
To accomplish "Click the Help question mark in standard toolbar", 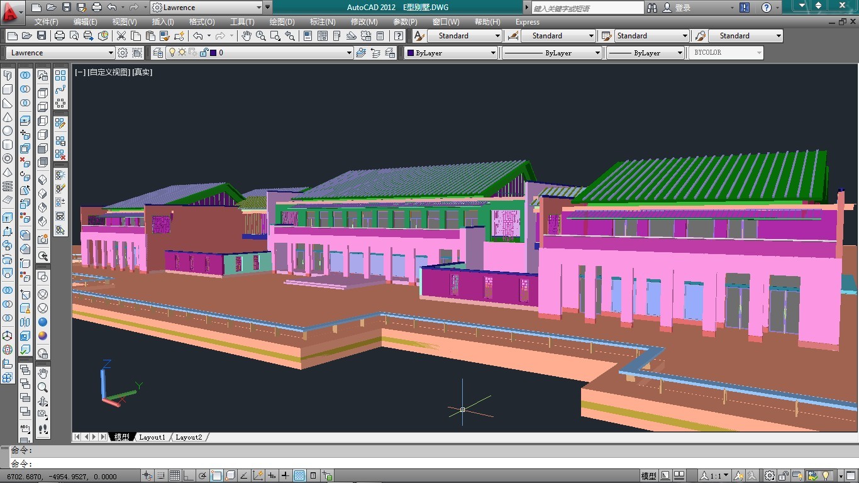I will click(x=398, y=36).
